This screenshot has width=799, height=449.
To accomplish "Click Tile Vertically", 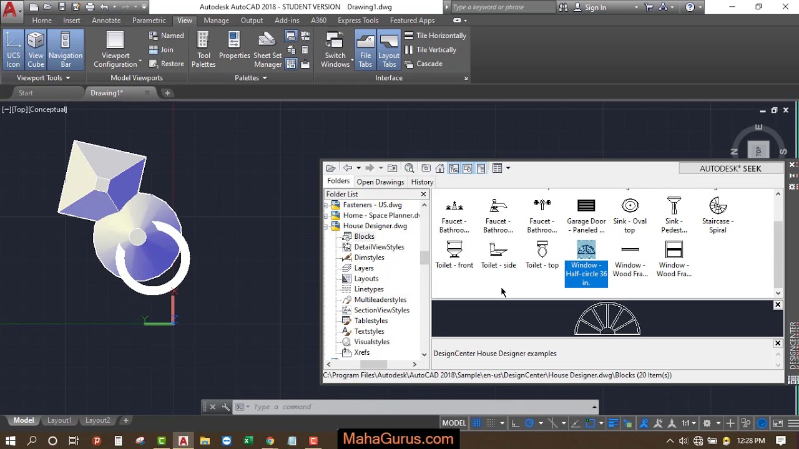I will click(430, 50).
